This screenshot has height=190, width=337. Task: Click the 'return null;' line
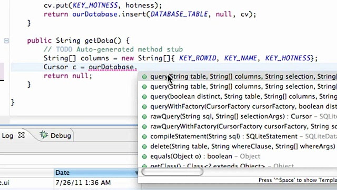(x=68, y=76)
